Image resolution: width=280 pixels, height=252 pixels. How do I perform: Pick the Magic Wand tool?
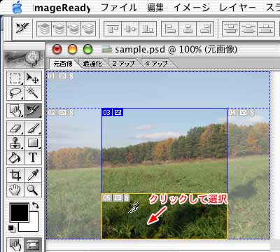[x=33, y=93]
